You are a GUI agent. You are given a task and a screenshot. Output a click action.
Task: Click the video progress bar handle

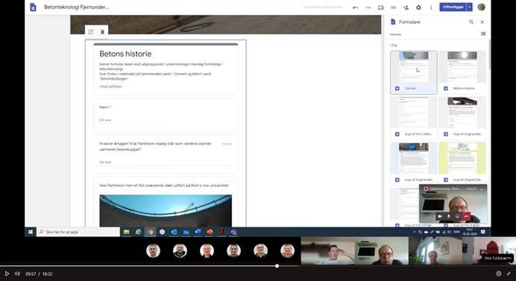click(277, 266)
